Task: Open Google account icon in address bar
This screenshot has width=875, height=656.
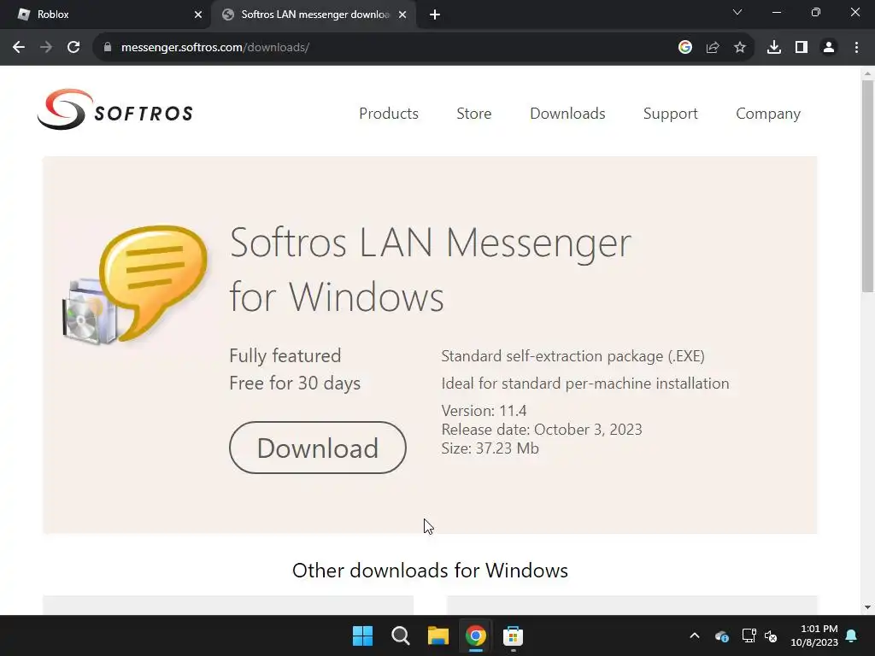Action: coord(685,48)
